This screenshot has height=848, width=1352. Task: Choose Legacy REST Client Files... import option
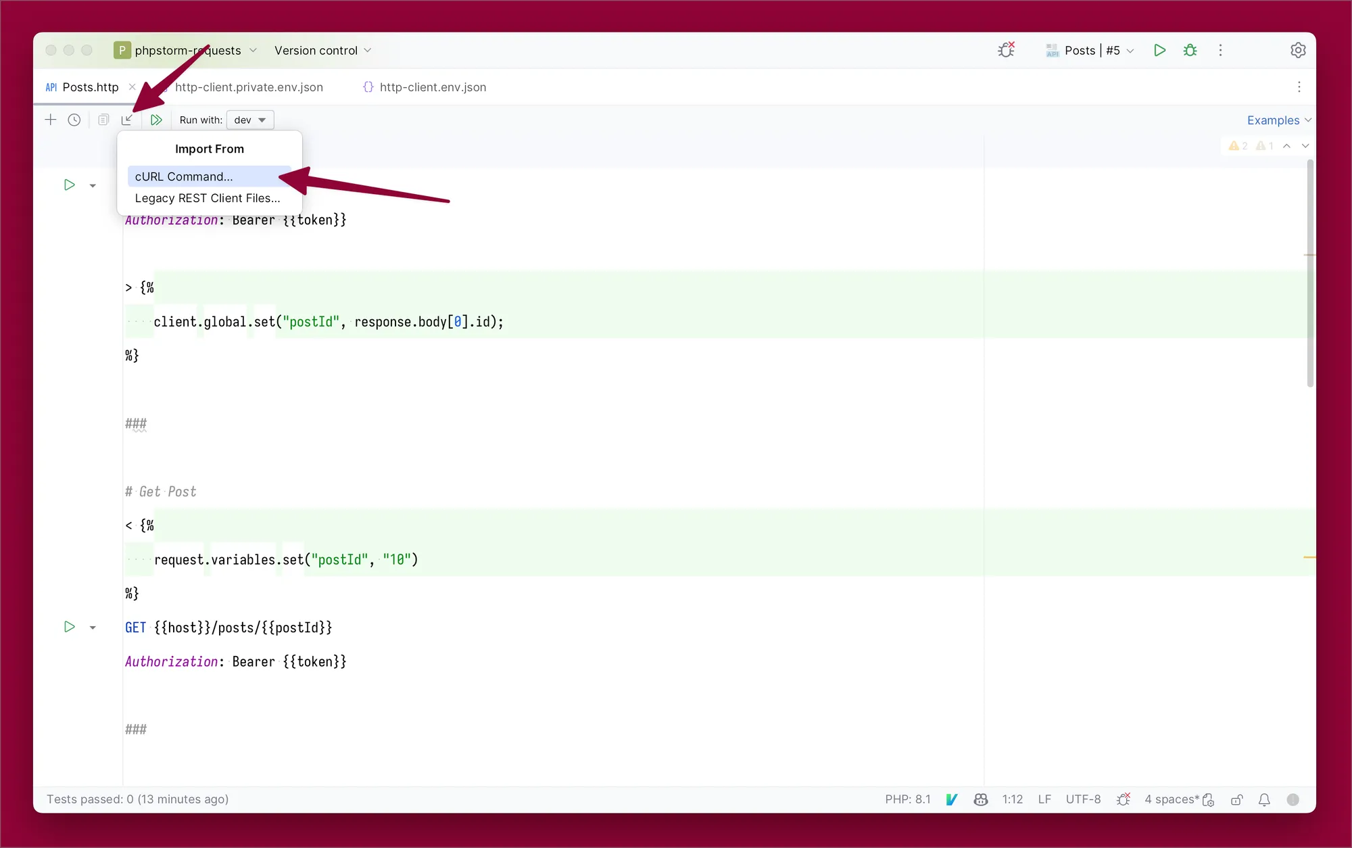click(x=208, y=198)
